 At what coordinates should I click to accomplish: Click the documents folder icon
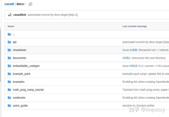click(9, 58)
